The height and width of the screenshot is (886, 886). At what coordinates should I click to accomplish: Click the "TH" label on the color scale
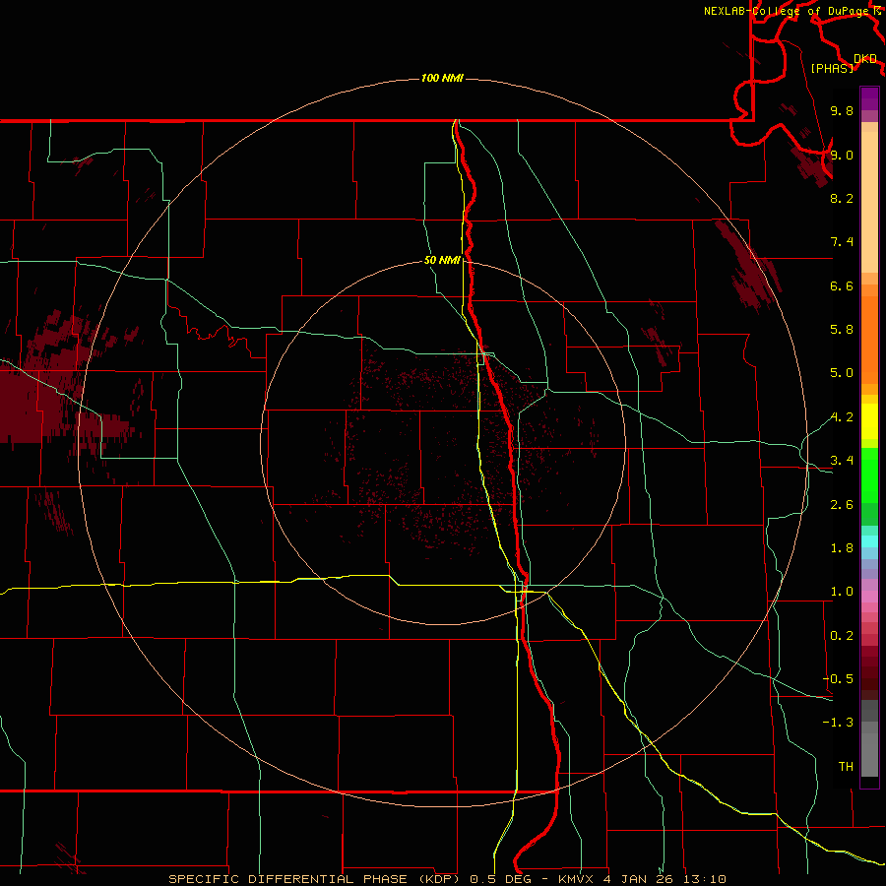coord(846,767)
